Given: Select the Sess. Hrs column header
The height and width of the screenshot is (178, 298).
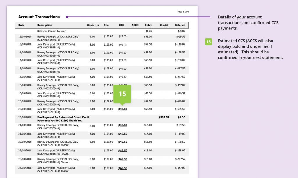Looking at the screenshot, I should tap(93, 25).
